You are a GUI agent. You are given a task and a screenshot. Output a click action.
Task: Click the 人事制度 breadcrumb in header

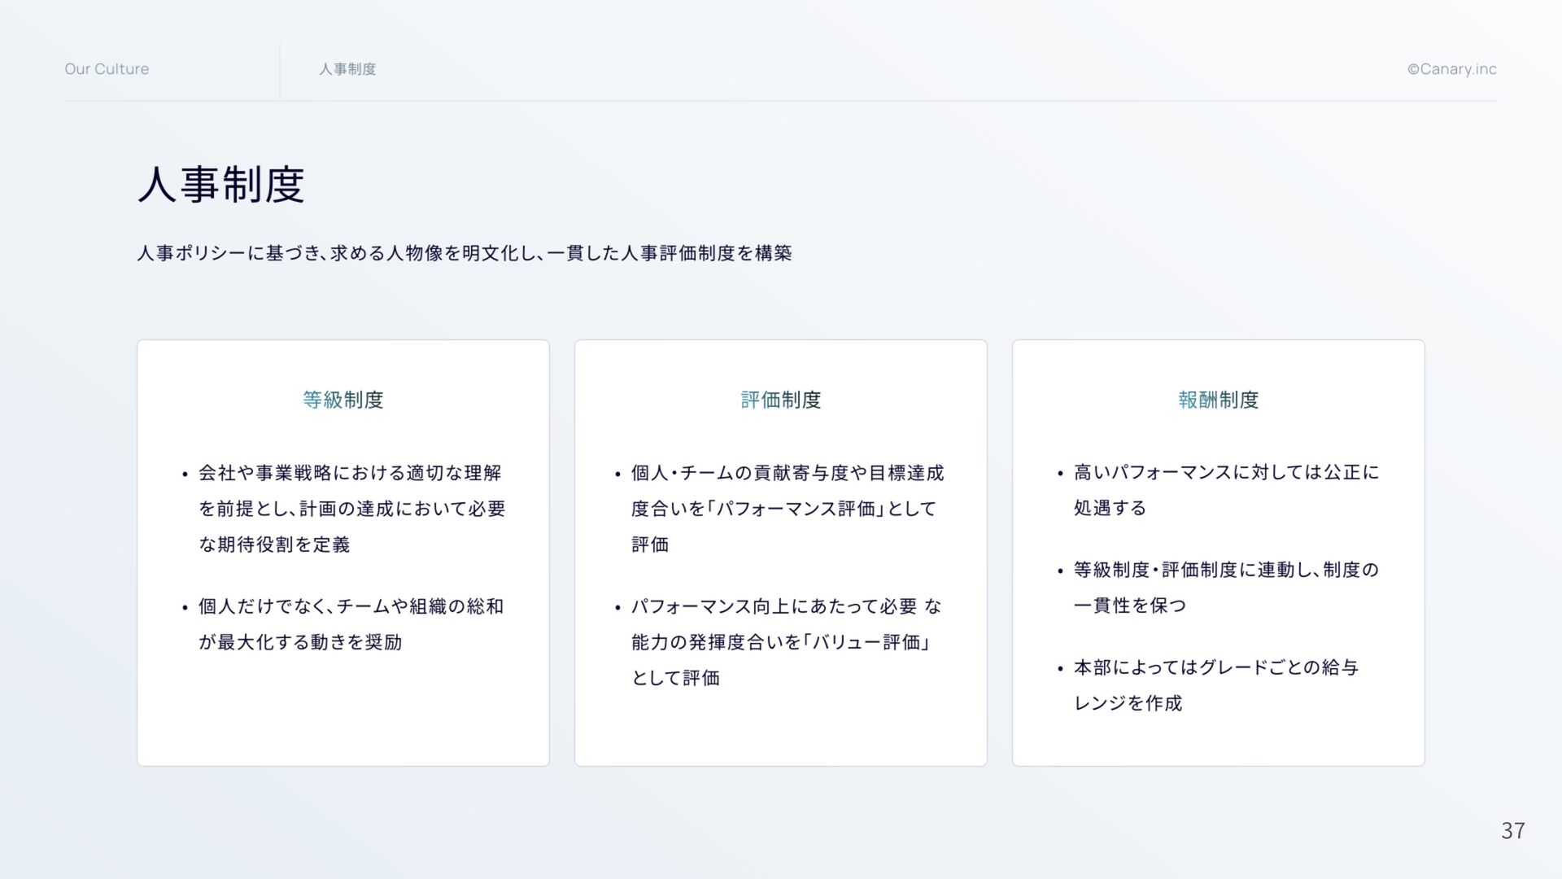pyautogui.click(x=347, y=69)
